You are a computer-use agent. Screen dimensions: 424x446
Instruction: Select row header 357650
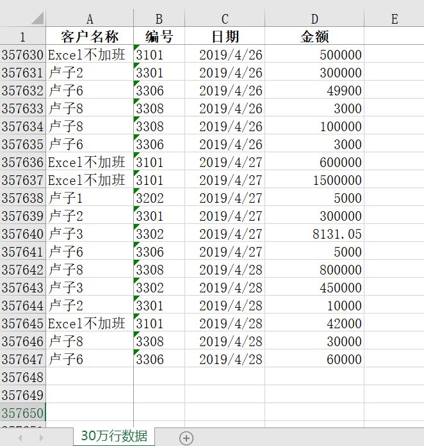click(x=22, y=413)
